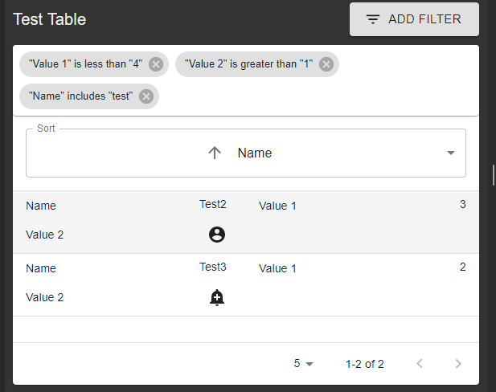Image resolution: width=496 pixels, height=392 pixels.
Task: Open the rows per page dropdown
Action: pos(303,364)
